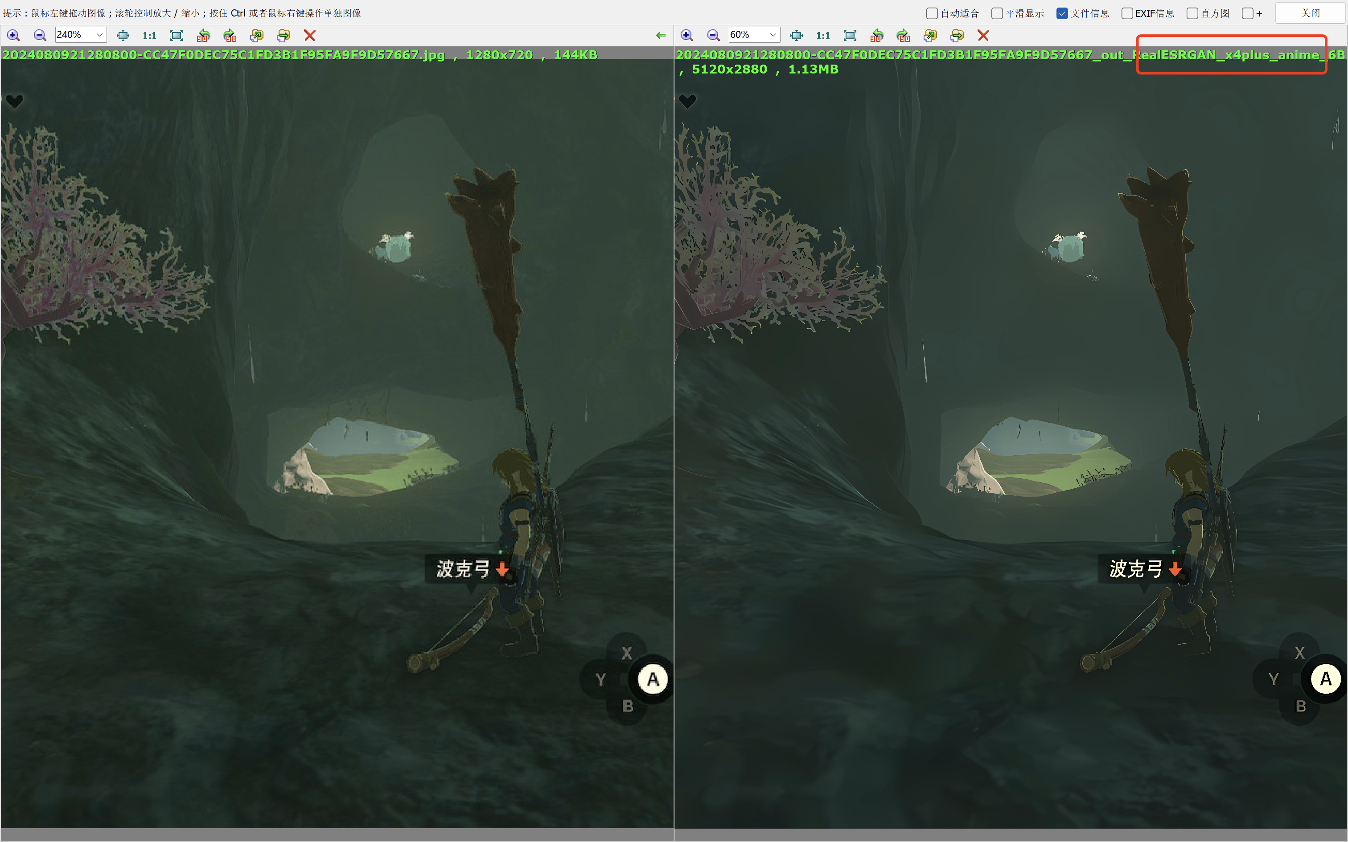Toggle the 直方图 histogram checkbox
Screen dimensions: 1348x842
point(1192,13)
